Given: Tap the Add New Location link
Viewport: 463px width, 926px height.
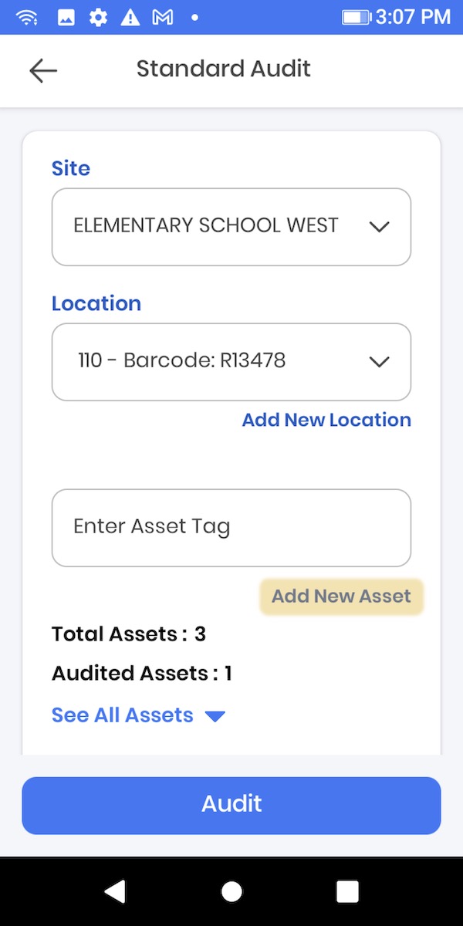Looking at the screenshot, I should [326, 420].
